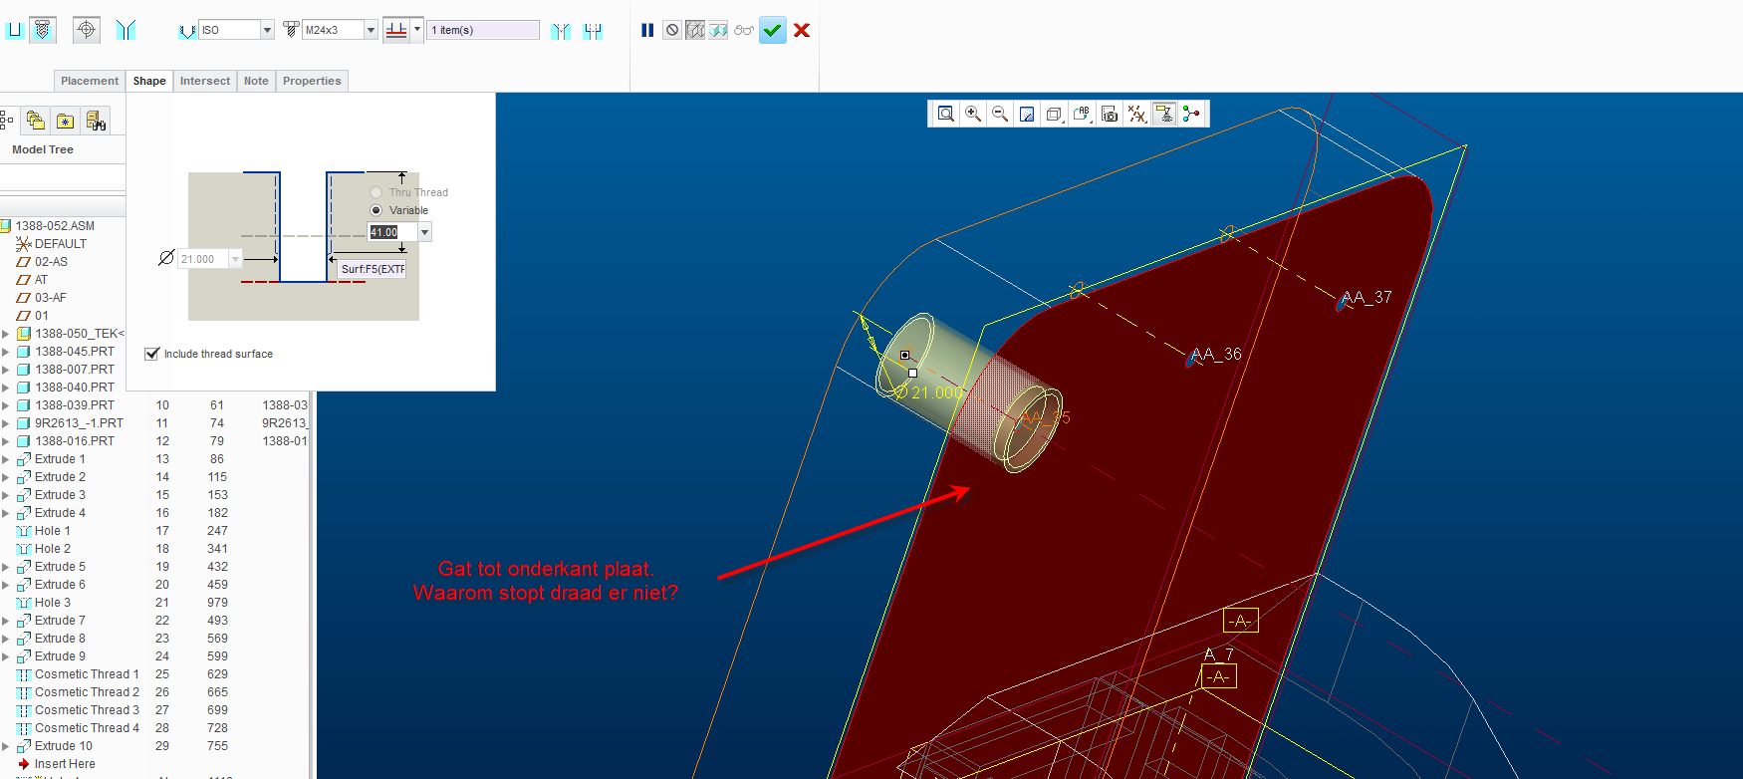The width and height of the screenshot is (1743, 779).
Task: Cancel the feature with red X
Action: [802, 30]
